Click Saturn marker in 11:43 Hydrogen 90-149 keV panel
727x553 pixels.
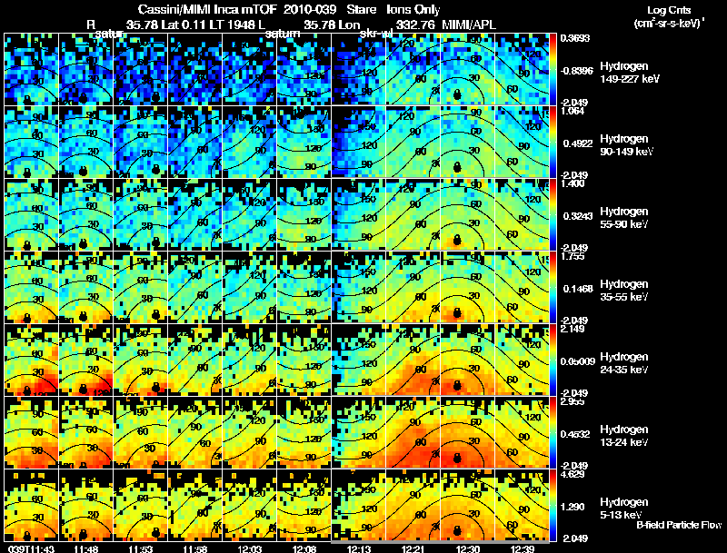coord(27,173)
